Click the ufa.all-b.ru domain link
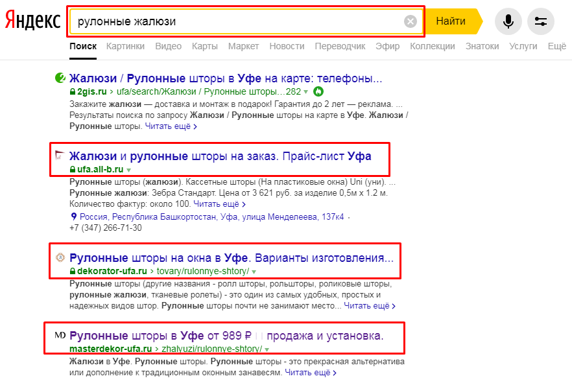This screenshot has height=385, width=572. 101,169
